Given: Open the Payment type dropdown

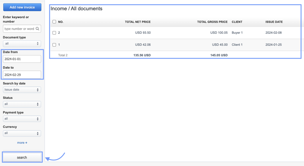Looking at the screenshot, I should click(x=22, y=119).
